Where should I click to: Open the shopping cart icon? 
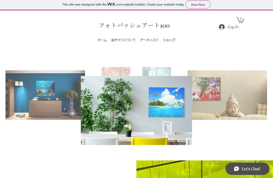[240, 20]
